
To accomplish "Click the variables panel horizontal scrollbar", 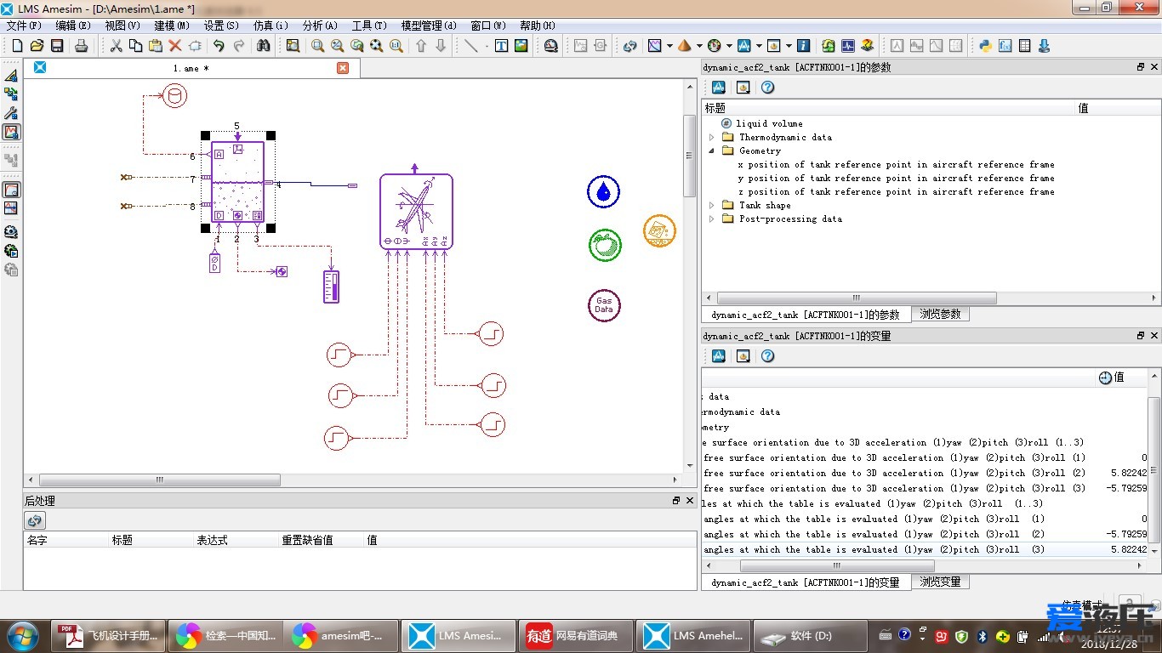I will click(x=836, y=565).
